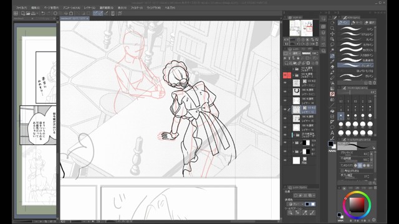Screen dimensions: 399x224
Task: Select the first anti-aliasing option (none)
Action: pyautogui.click(x=355, y=166)
